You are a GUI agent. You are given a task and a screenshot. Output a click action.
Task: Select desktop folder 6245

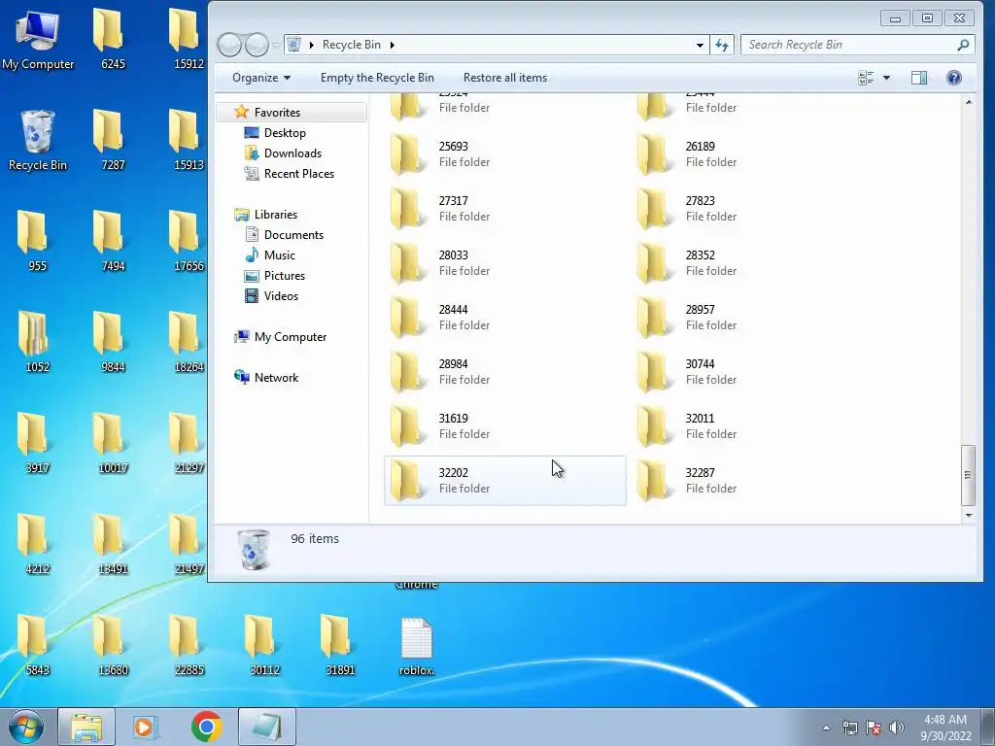[113, 40]
